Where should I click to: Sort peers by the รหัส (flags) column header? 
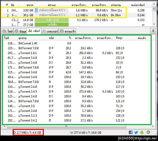(x=54, y=38)
